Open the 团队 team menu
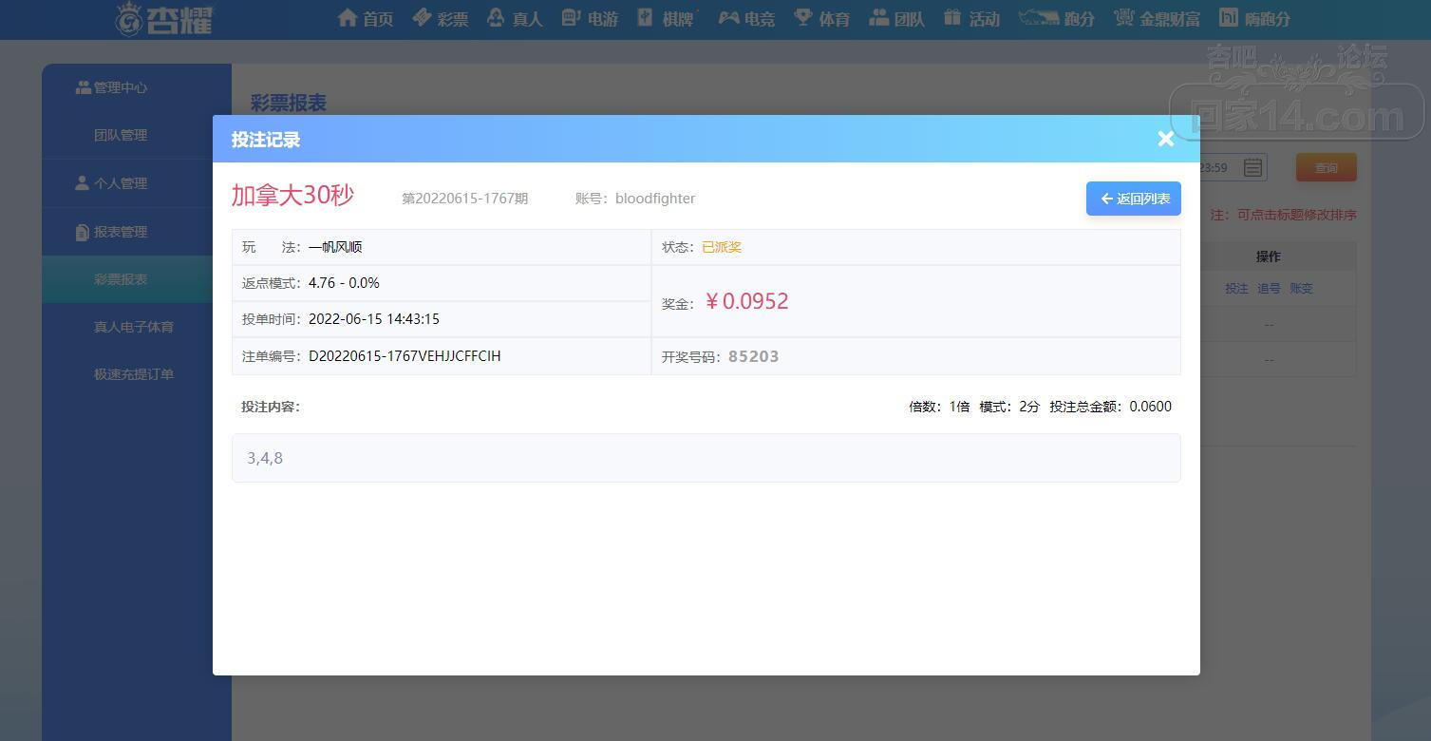 coord(896,18)
